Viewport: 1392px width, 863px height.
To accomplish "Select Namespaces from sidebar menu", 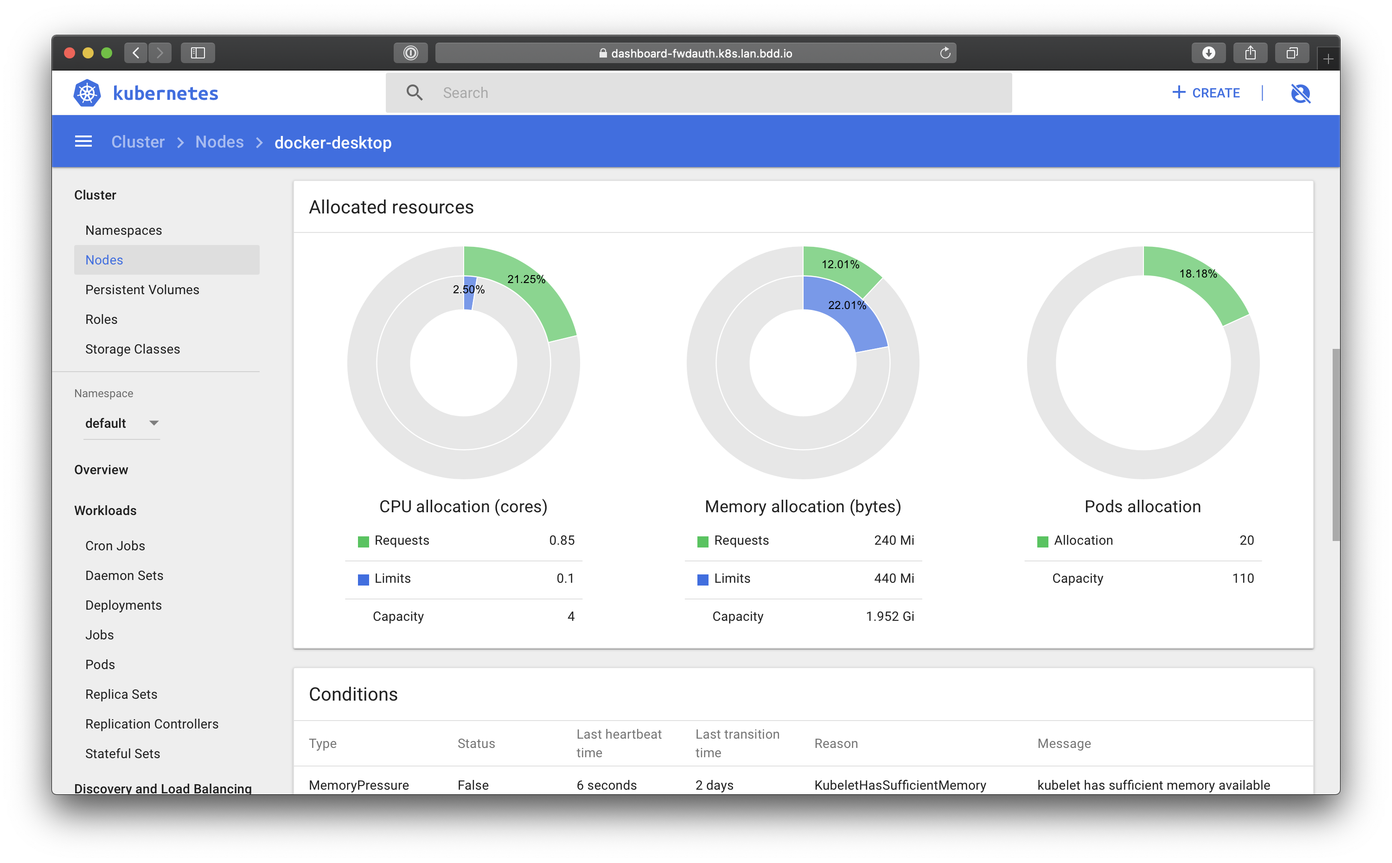I will [123, 230].
